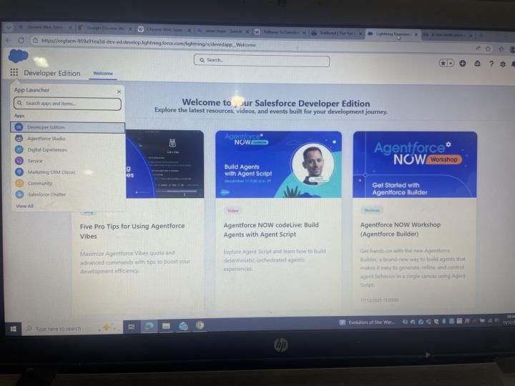
Task: Open Five Pro Tips for Agentforce Vibes title
Action: coord(132,231)
